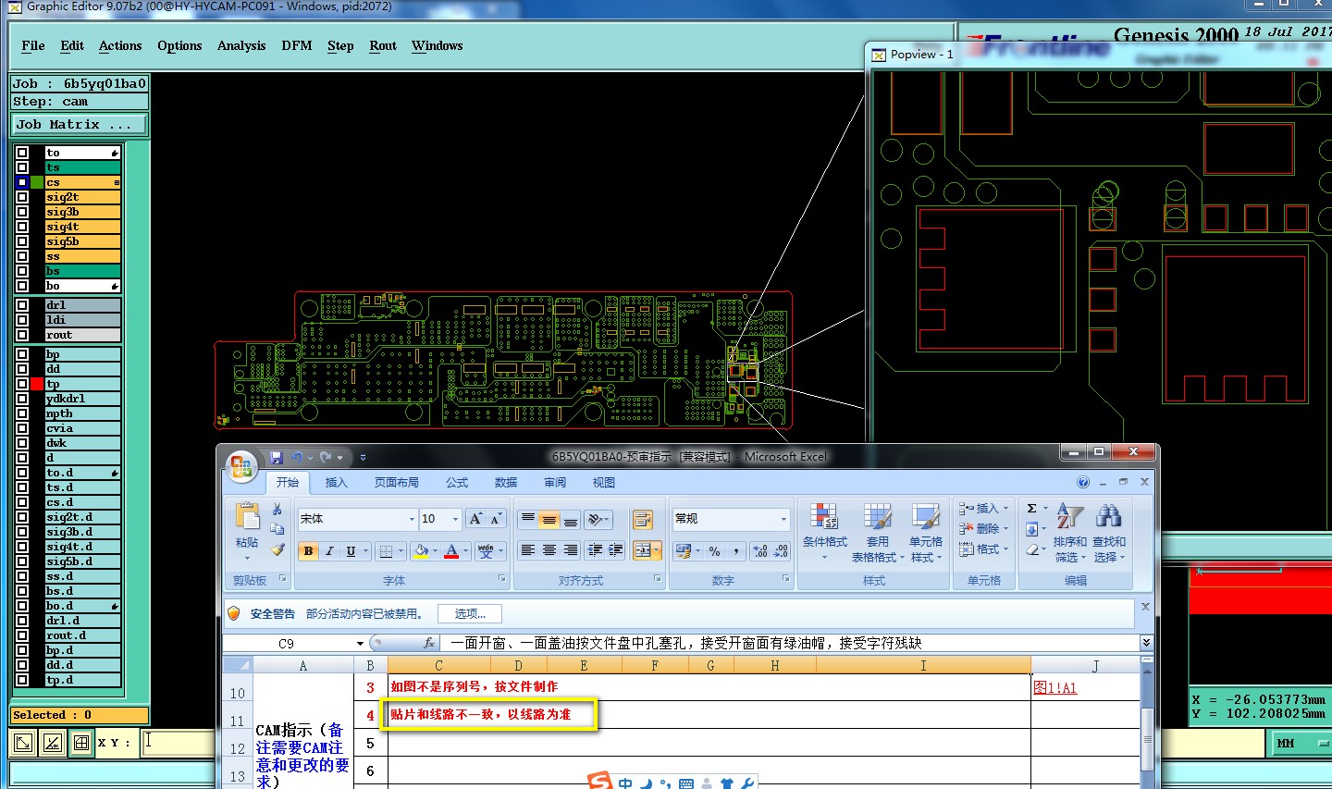
Task: Toggle Italic formatting in Excel
Action: pyautogui.click(x=329, y=550)
